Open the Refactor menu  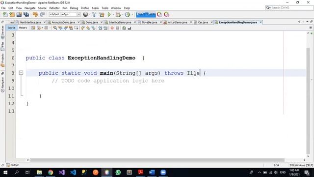tap(54, 8)
